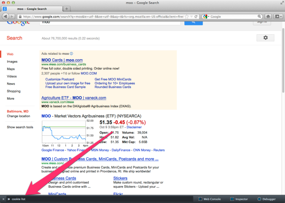285x203 pixels.
Task: Open the Stickers sitelink
Action: click(x=120, y=178)
